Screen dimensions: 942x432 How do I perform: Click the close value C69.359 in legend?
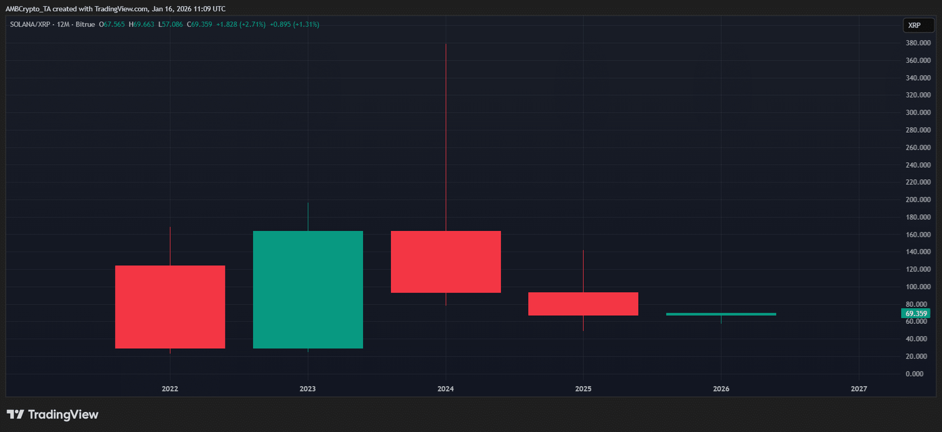(x=200, y=25)
